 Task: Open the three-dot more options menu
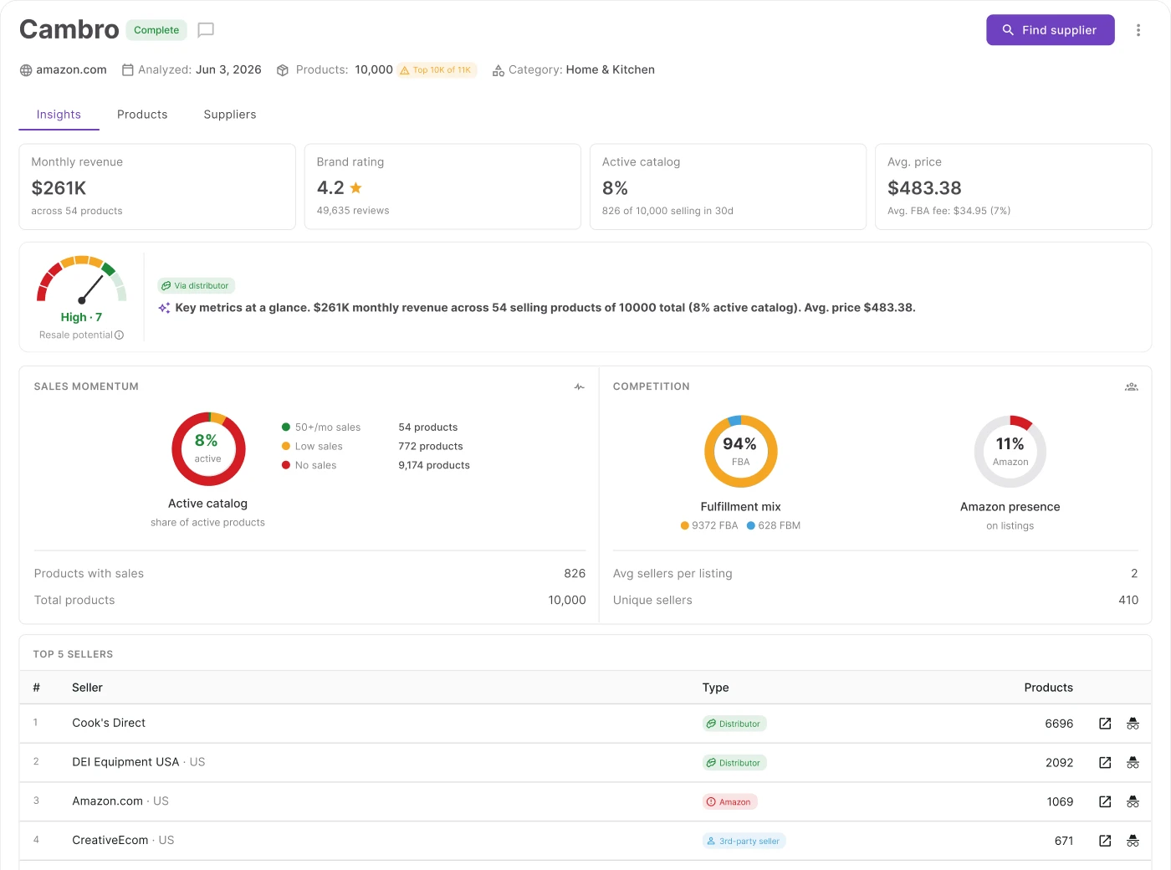coord(1138,30)
